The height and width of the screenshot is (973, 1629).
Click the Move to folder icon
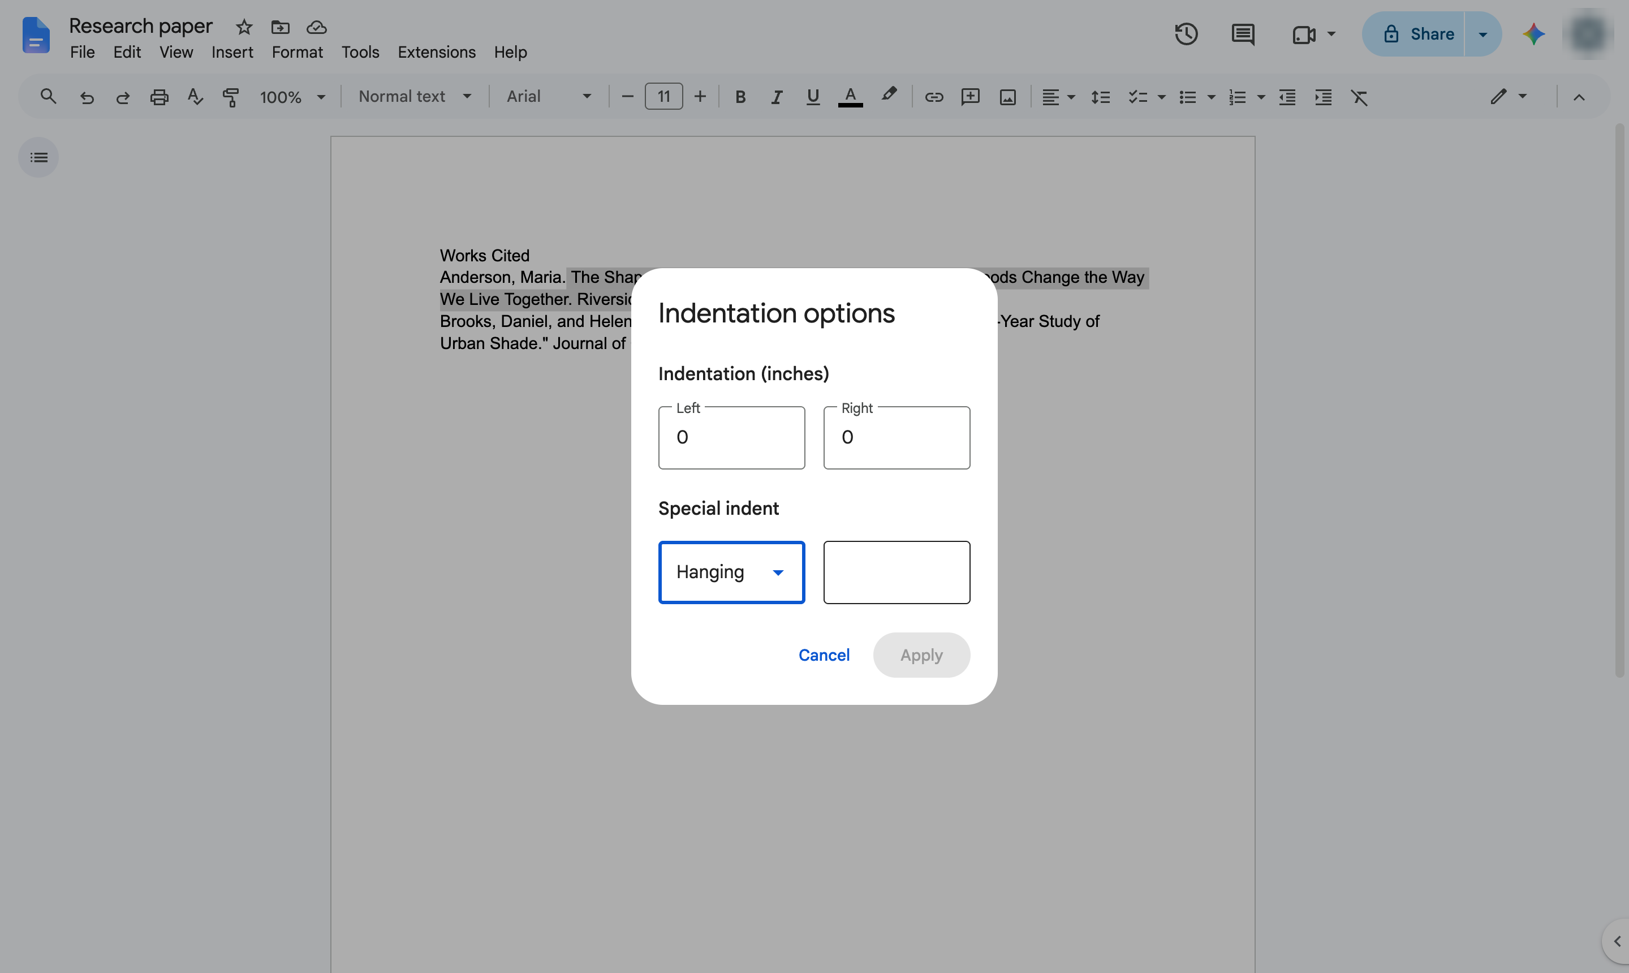(280, 27)
